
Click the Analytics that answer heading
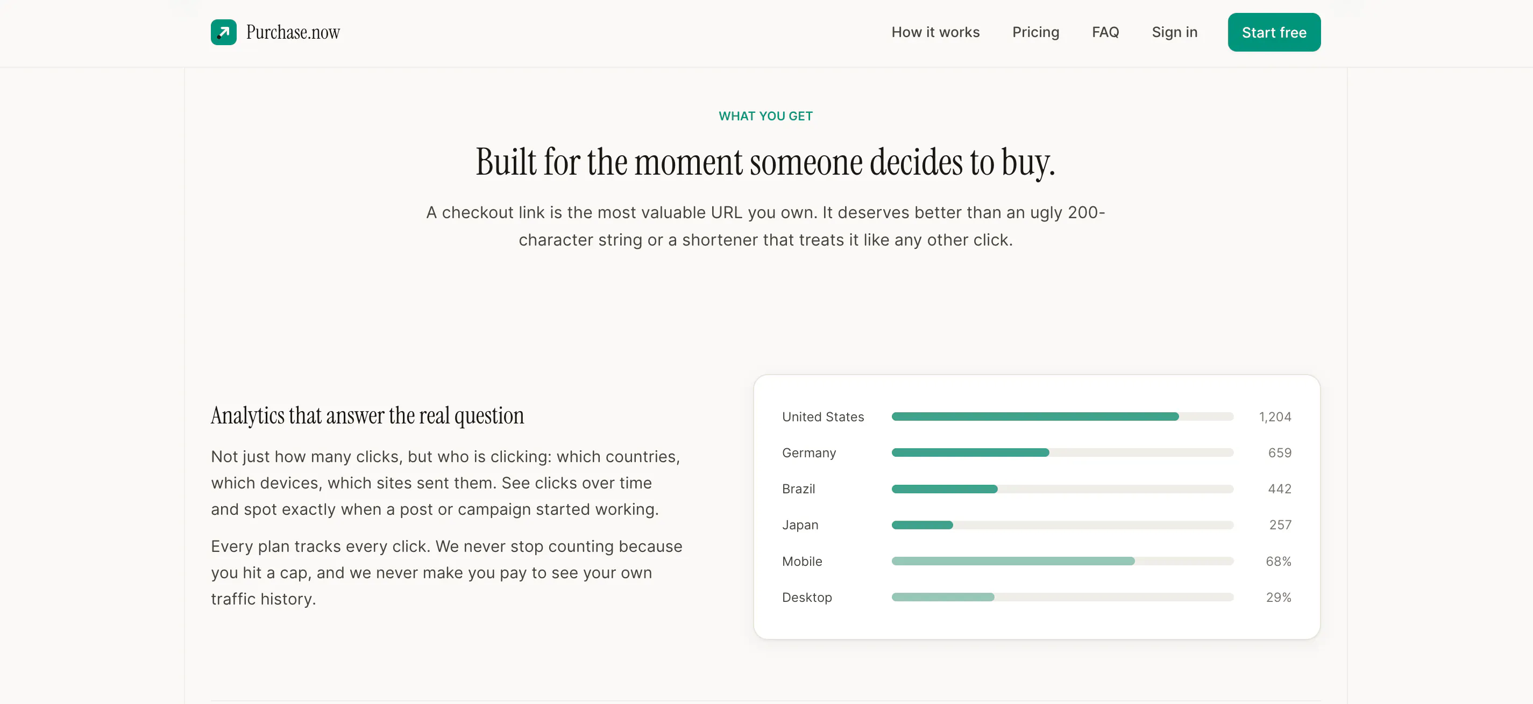pos(367,415)
